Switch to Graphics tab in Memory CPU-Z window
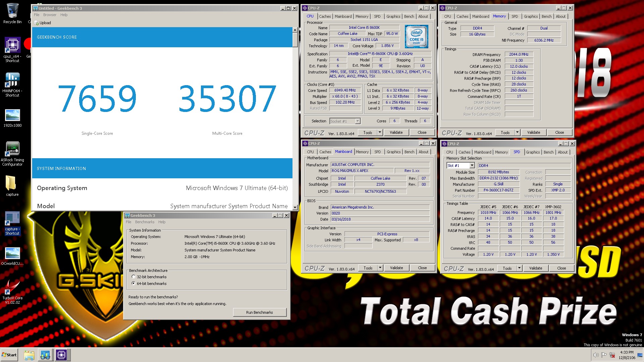Viewport: 644px width, 362px height. 531,16
